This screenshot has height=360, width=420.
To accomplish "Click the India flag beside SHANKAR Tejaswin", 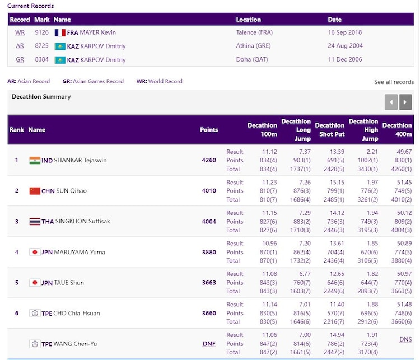I will [35, 160].
